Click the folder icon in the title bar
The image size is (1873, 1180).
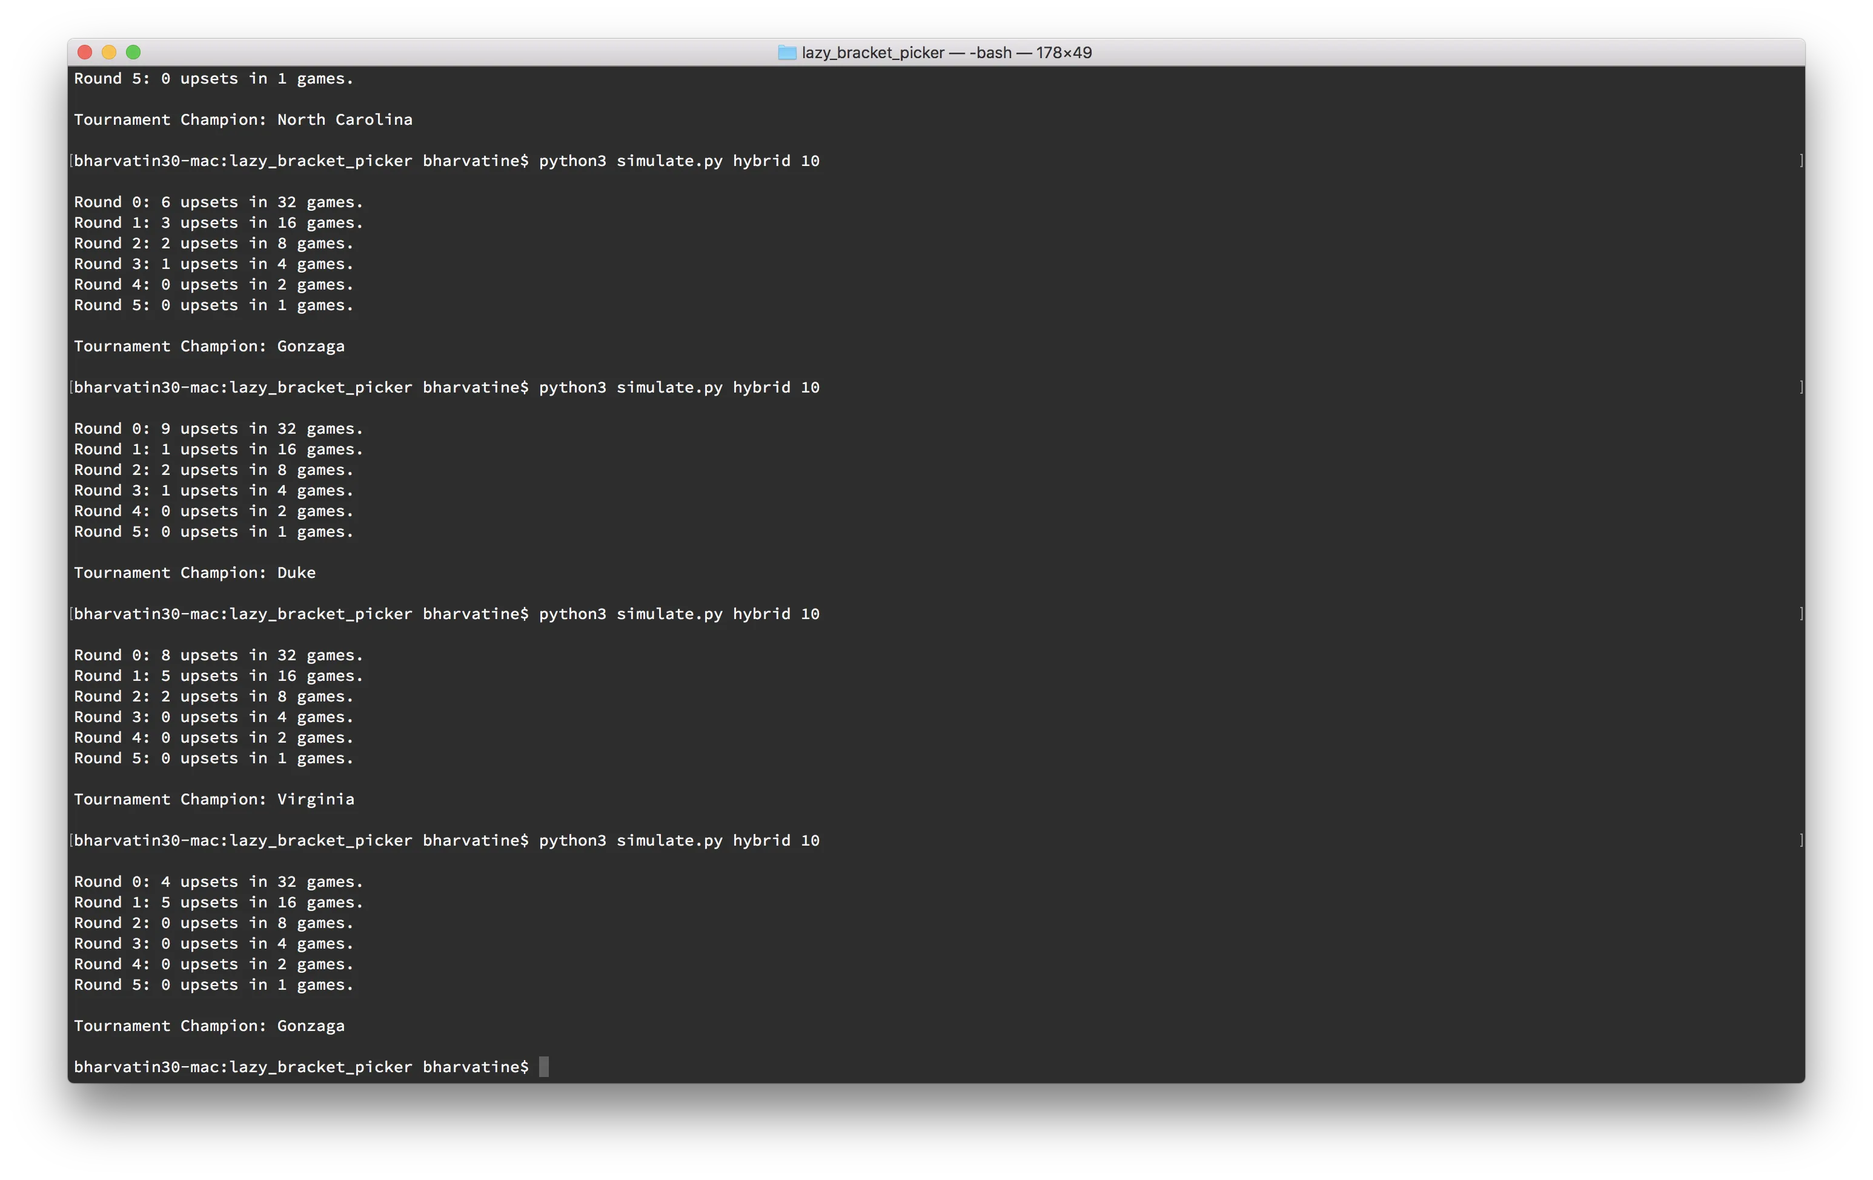787,53
